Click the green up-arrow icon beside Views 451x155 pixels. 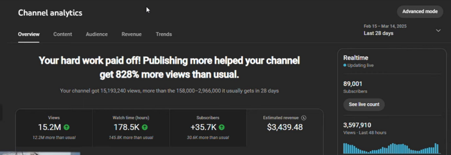tap(66, 127)
